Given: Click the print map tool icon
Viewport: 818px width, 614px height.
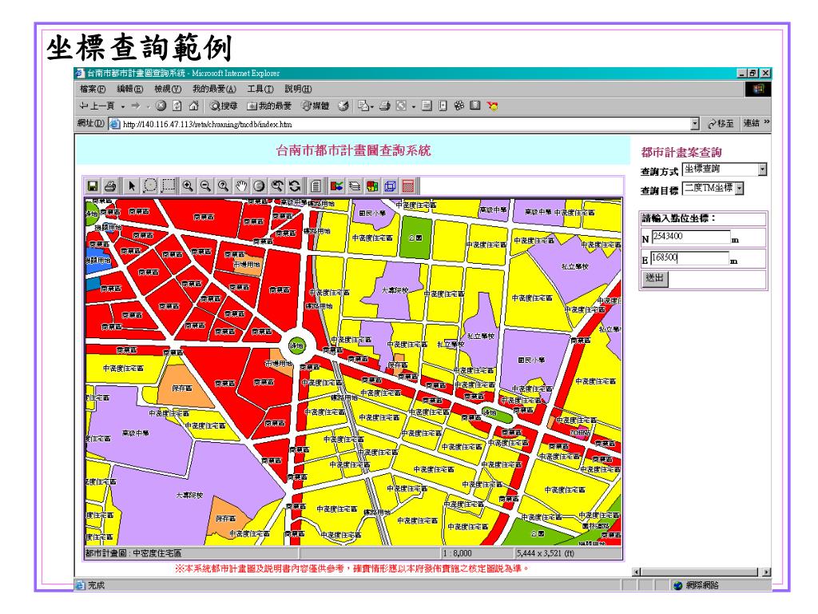Looking at the screenshot, I should click(x=110, y=186).
